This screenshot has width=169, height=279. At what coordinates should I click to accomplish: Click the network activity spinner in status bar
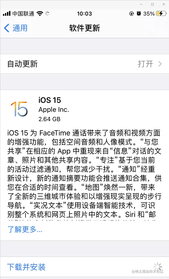point(47,14)
